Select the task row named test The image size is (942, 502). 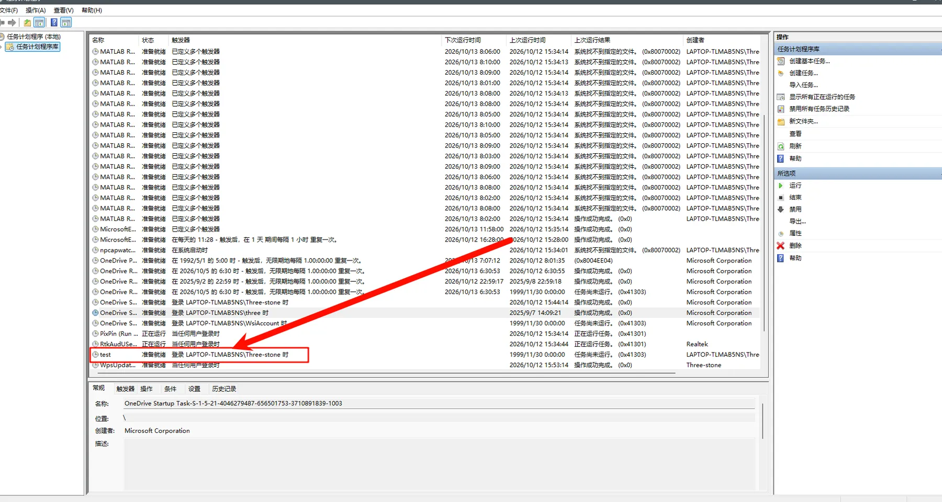(425, 355)
